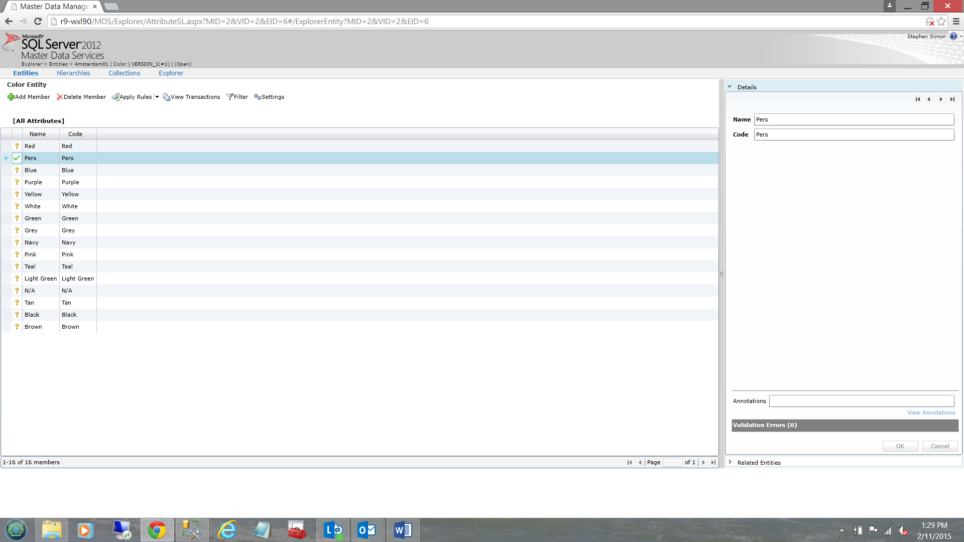The width and height of the screenshot is (964, 542).
Task: Expand the Related Entities section
Action: click(x=730, y=462)
